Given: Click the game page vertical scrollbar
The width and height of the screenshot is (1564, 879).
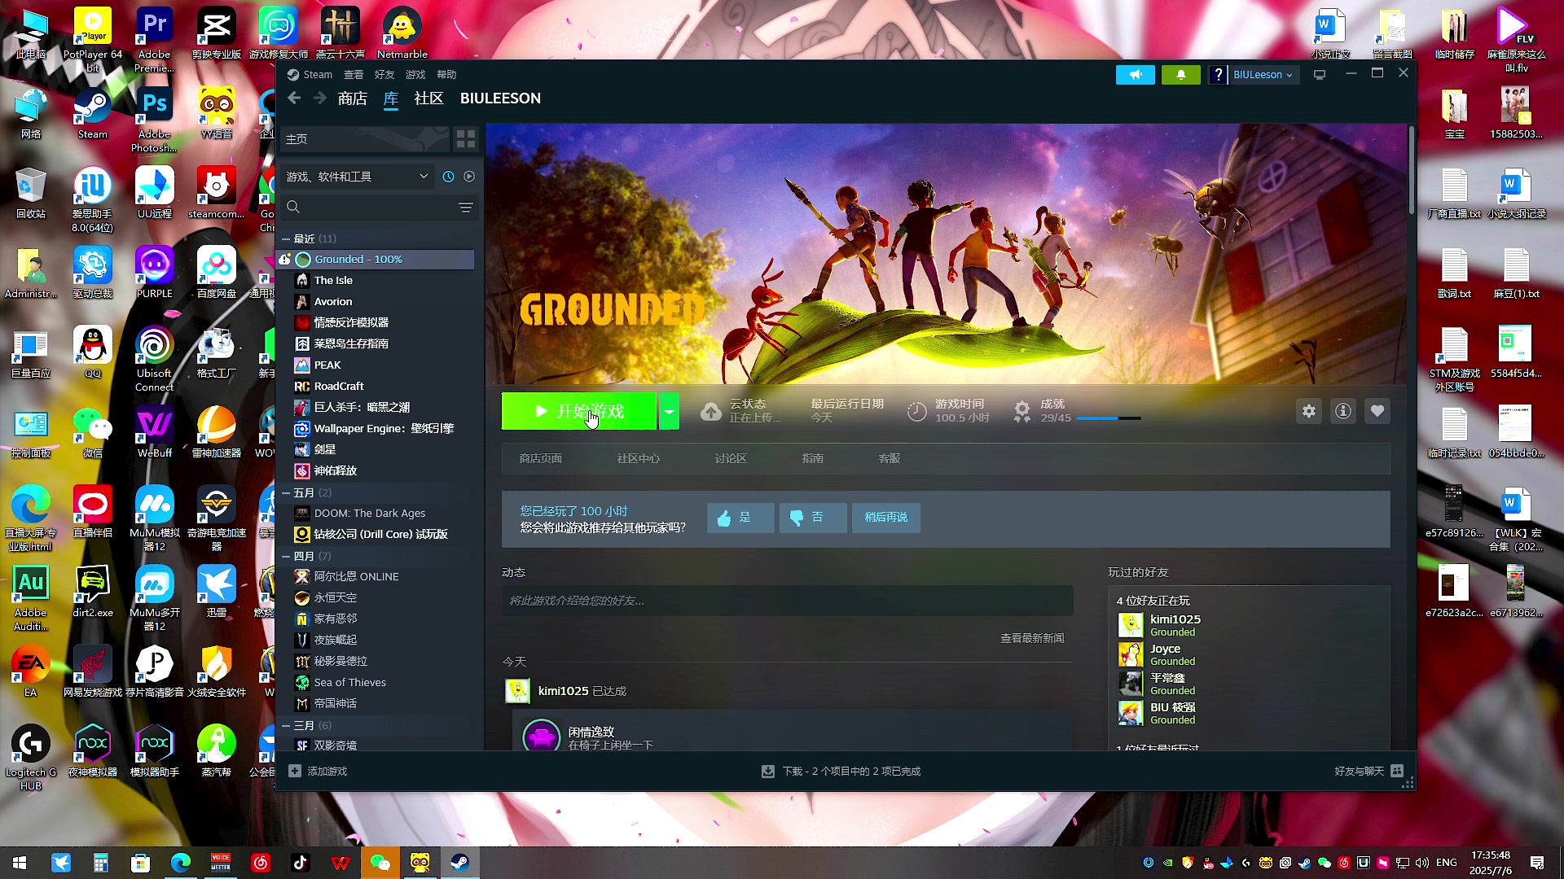Looking at the screenshot, I should click(x=1412, y=171).
